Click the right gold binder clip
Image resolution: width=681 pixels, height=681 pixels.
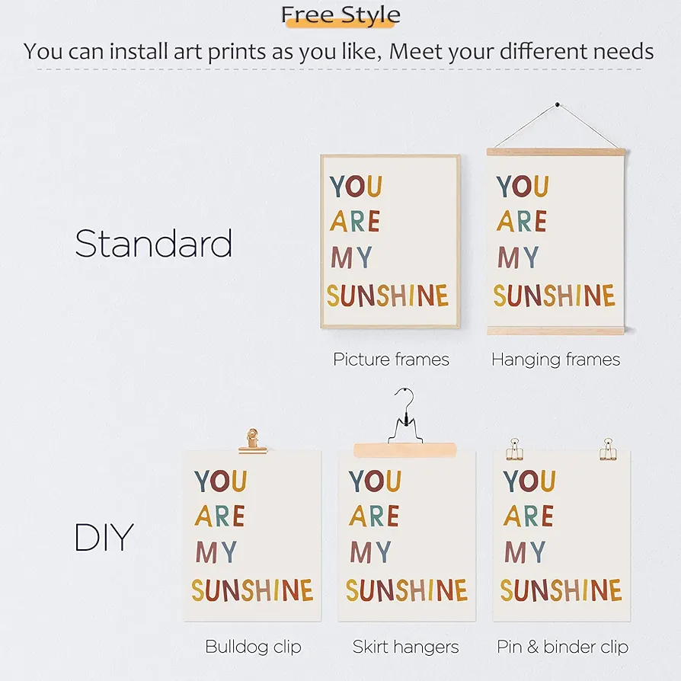pos(608,449)
